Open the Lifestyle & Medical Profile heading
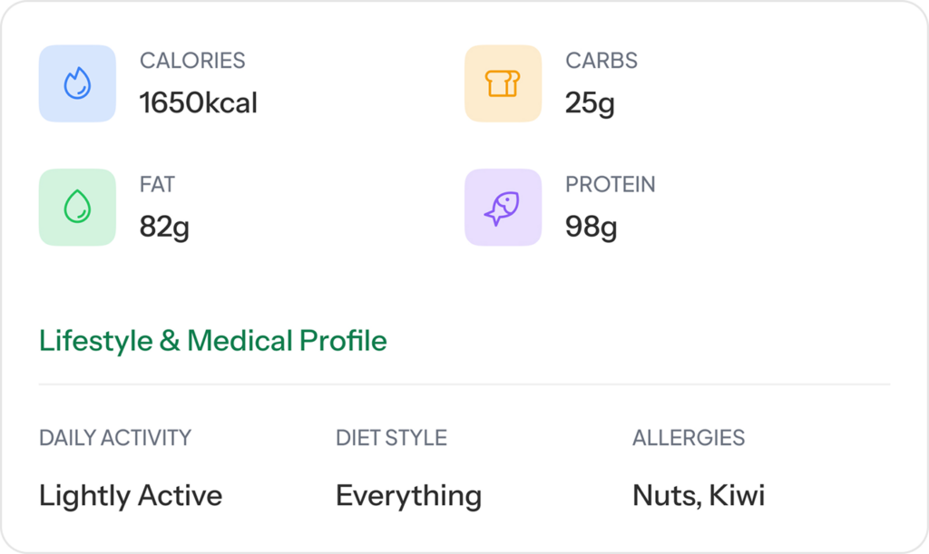This screenshot has height=554, width=929. pos(213,341)
